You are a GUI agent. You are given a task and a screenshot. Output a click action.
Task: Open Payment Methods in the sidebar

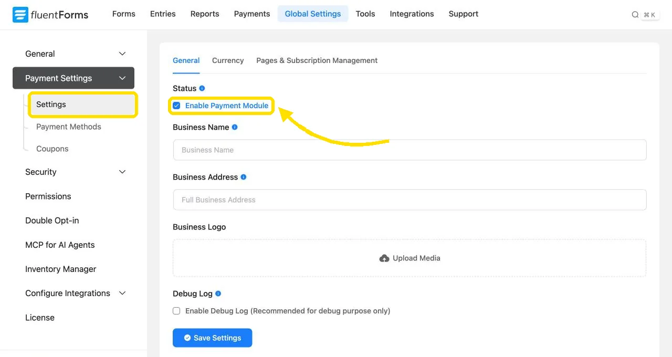pos(69,127)
